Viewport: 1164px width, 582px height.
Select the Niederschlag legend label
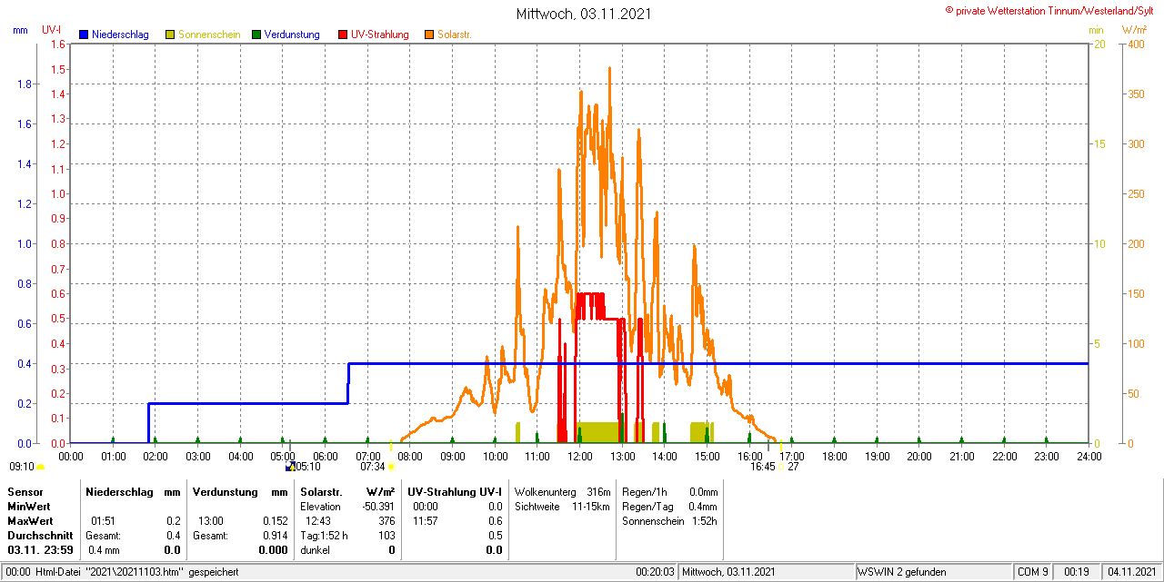point(120,35)
